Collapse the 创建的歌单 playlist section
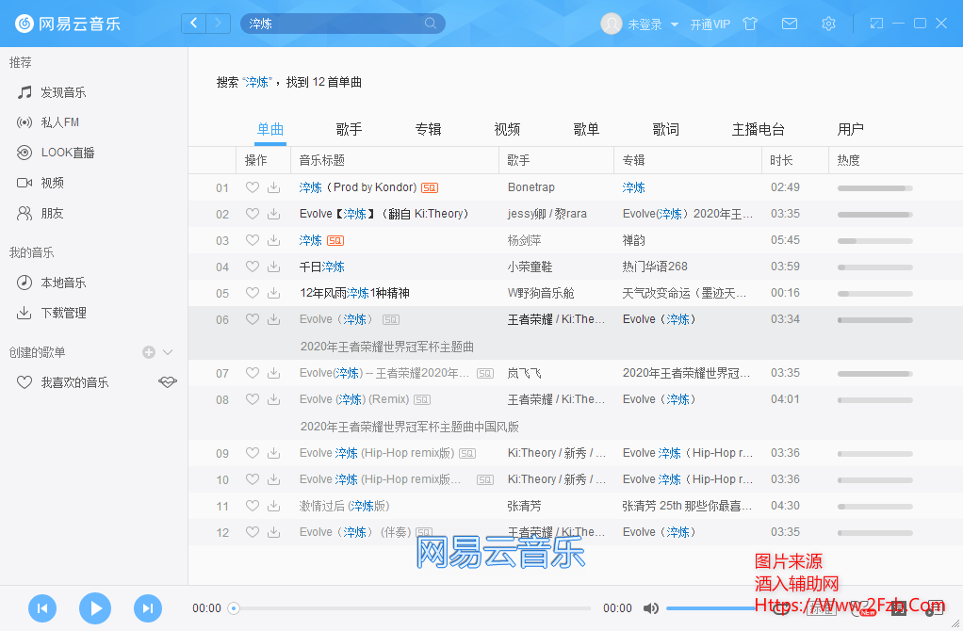 tap(169, 352)
